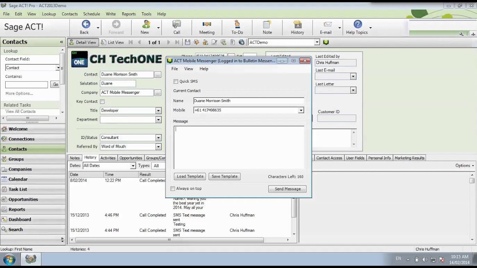Go to previous contact record arrow

point(139,42)
